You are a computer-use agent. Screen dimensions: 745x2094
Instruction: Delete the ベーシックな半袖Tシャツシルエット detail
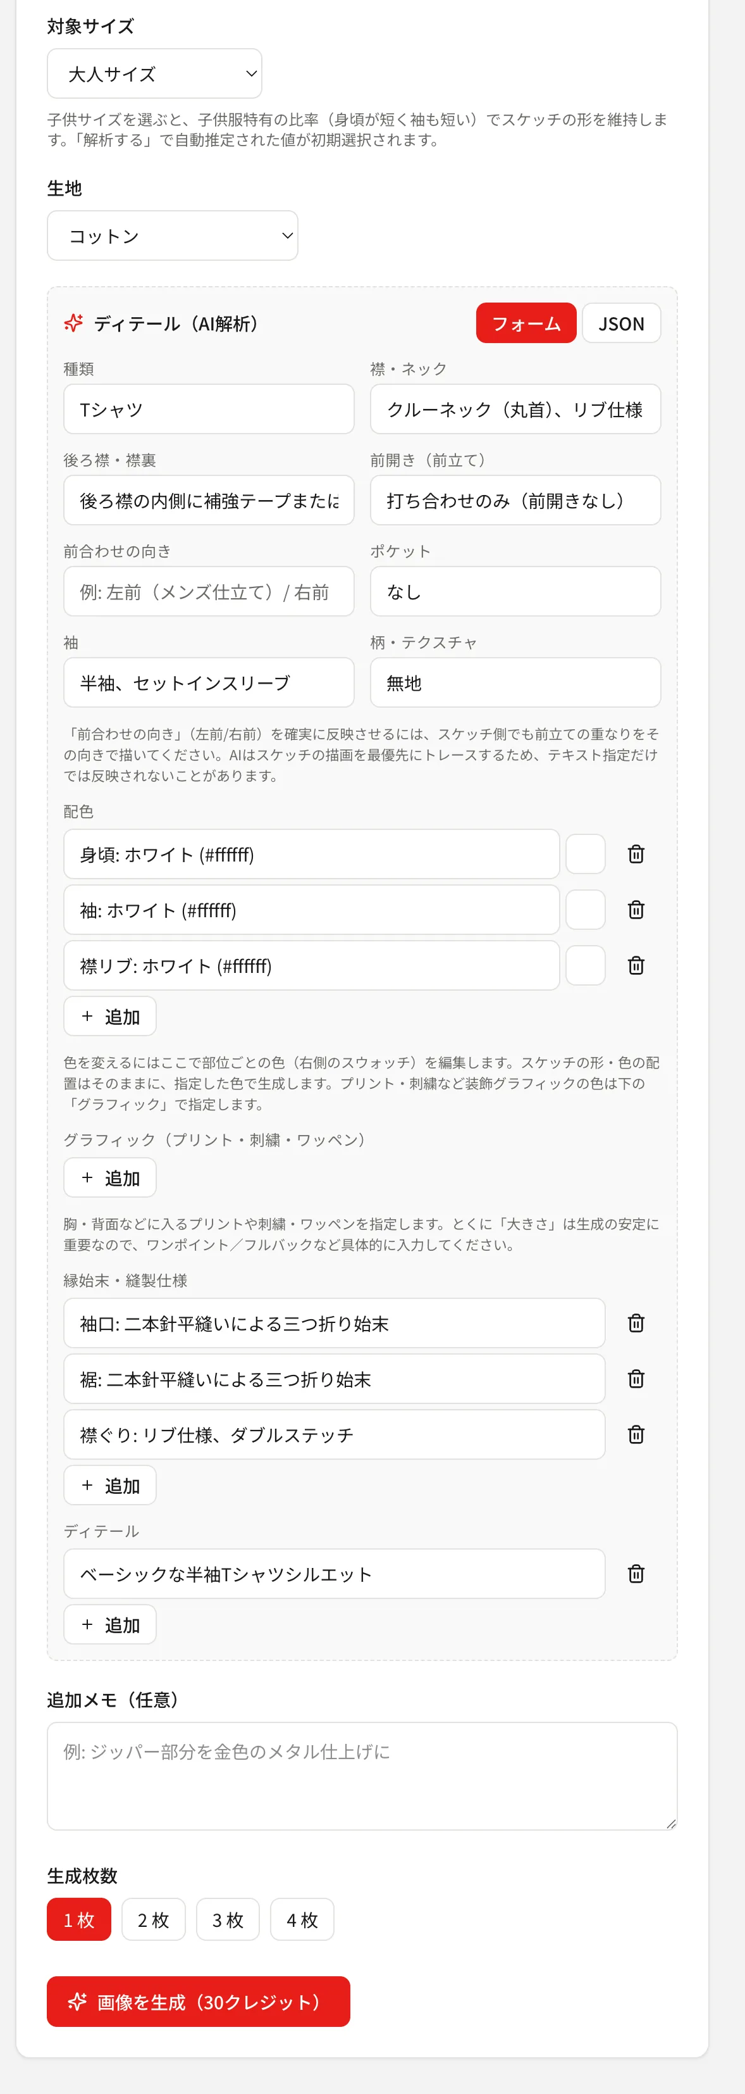pyautogui.click(x=636, y=1574)
